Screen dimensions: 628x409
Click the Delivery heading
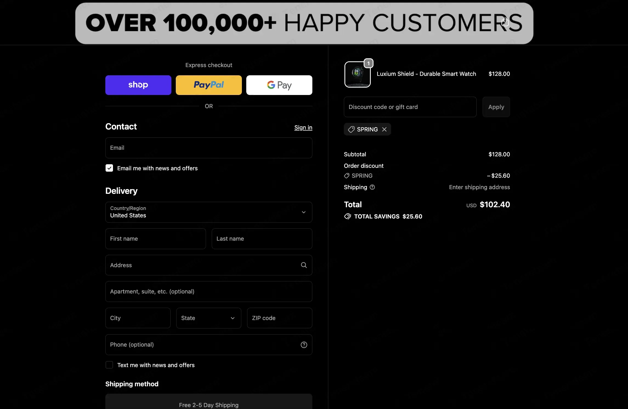[121, 191]
